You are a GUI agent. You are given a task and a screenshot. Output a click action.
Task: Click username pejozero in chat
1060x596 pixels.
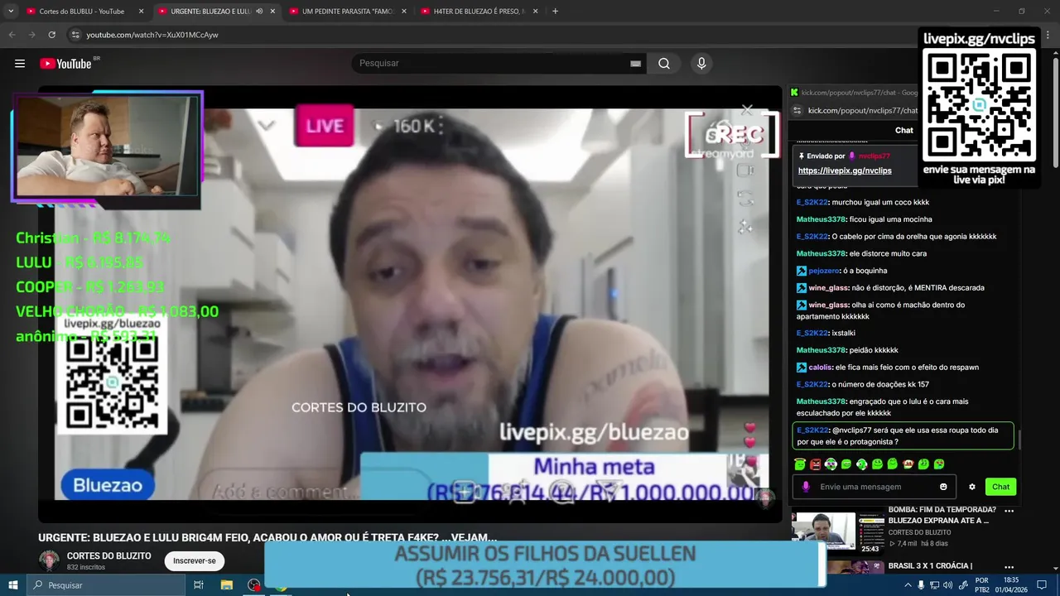tap(825, 271)
